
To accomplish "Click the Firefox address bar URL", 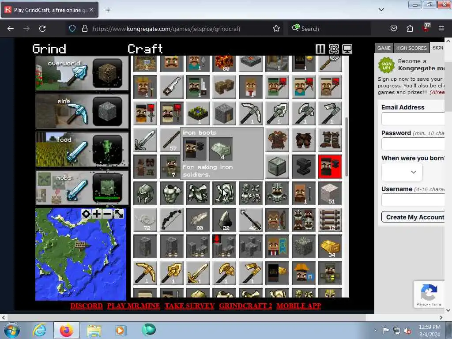I will coord(166,29).
